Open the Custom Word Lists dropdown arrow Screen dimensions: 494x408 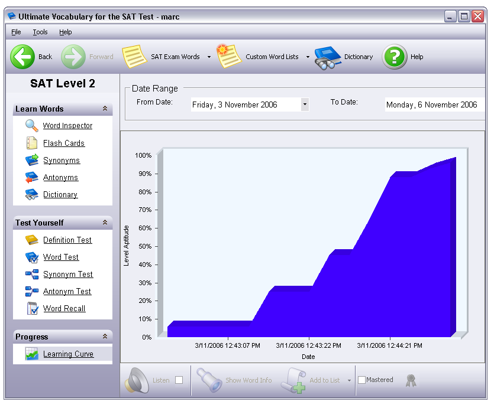coord(308,57)
